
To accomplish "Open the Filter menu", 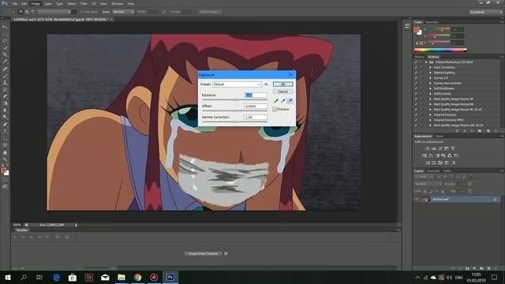I will (x=84, y=3).
